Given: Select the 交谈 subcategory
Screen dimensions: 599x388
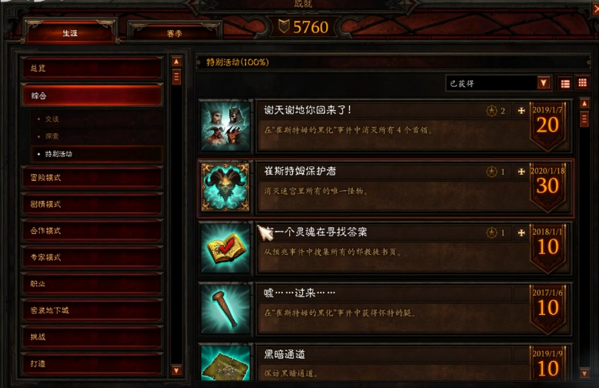Looking at the screenshot, I should (52, 119).
